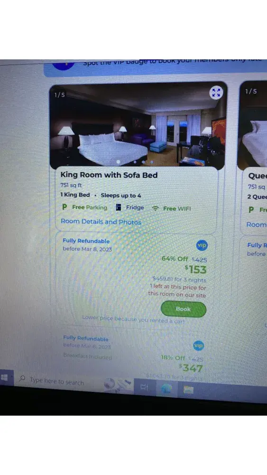The height and width of the screenshot is (475, 267).
Task: Book the King Room for $153
Action: [x=184, y=309]
